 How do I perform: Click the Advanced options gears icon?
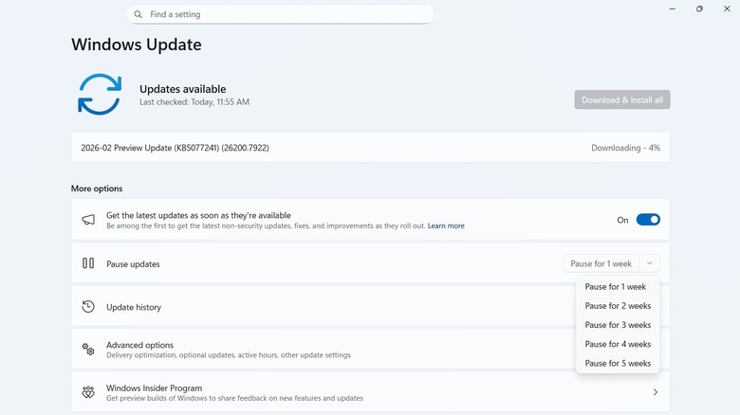click(88, 350)
